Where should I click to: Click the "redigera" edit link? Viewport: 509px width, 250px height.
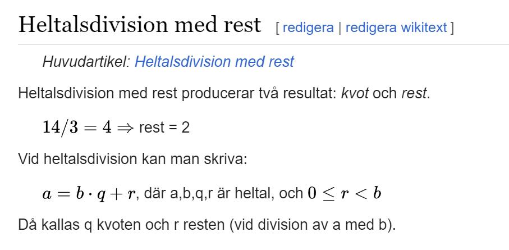pyautogui.click(x=308, y=28)
